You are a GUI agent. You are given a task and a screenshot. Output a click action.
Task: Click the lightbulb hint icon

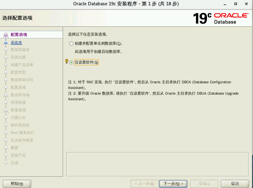(x=66, y=61)
